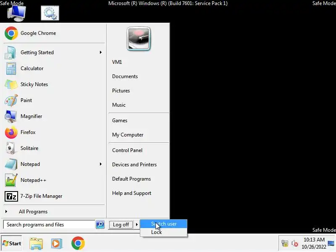The width and height of the screenshot is (336, 252).
Task: Launch Calculator from the Start menu
Action: [54, 68]
